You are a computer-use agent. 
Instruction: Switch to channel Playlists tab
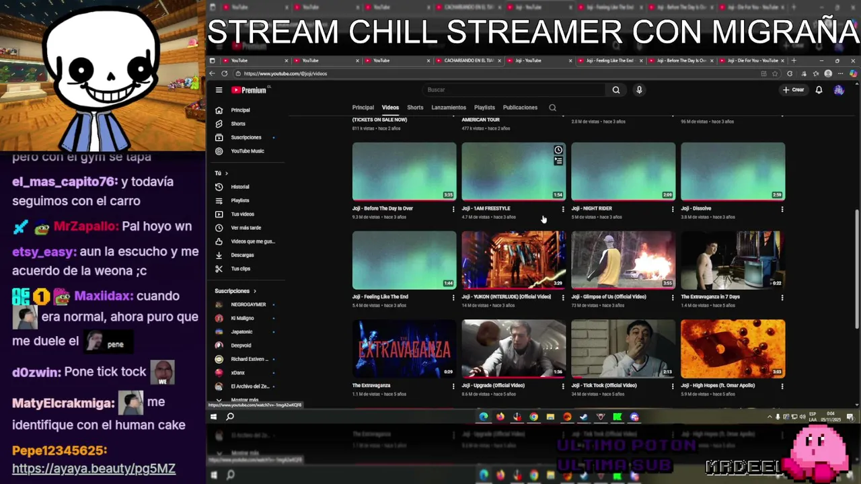(x=484, y=108)
